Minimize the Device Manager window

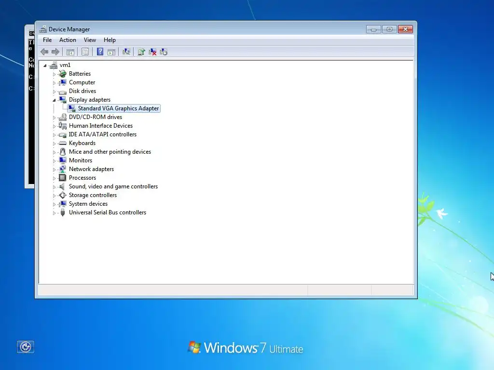point(373,29)
